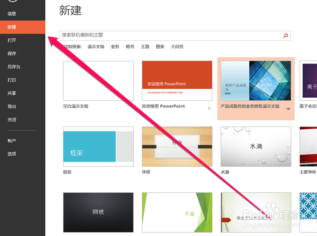Viewport: 317px width, 236px height.
Task: Open the 帐户 page
Action: 12,140
